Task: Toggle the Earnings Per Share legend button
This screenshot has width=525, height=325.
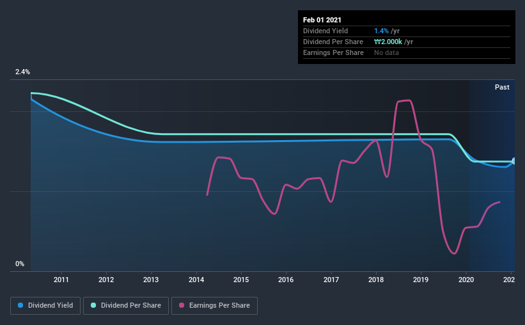Action: coord(215,306)
